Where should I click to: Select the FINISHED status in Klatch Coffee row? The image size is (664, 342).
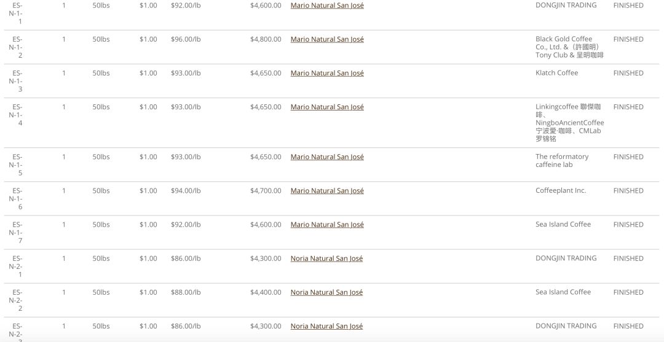pos(628,73)
